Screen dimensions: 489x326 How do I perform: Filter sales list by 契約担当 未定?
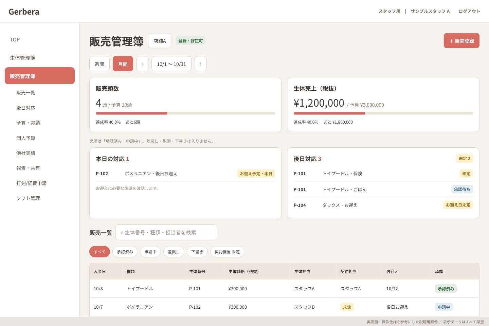(x=227, y=252)
